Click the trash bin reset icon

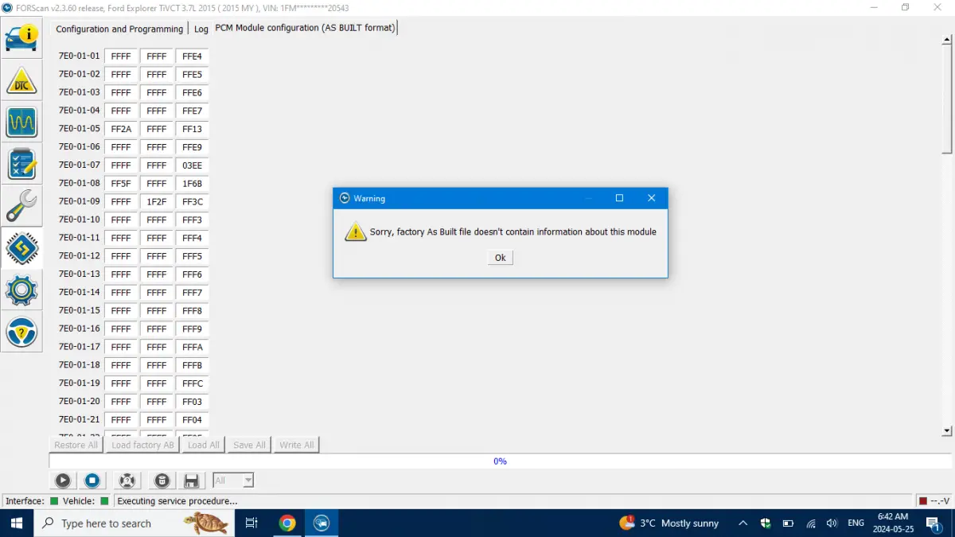[162, 480]
